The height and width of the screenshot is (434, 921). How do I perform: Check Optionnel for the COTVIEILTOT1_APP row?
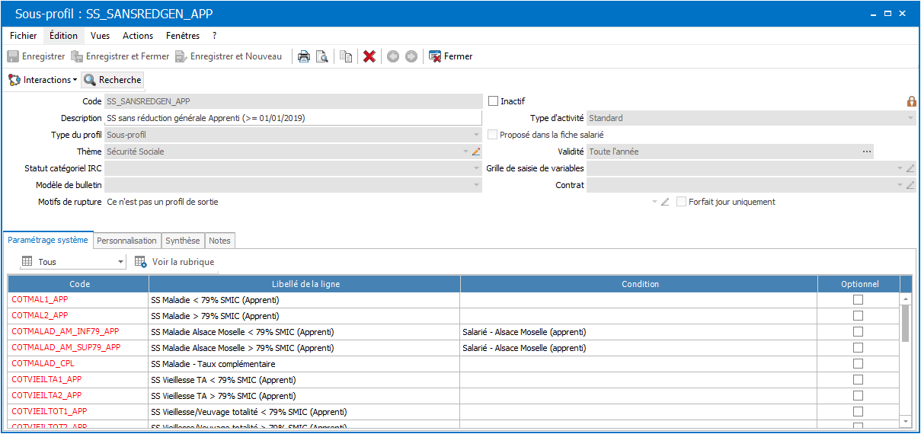pyautogui.click(x=859, y=412)
